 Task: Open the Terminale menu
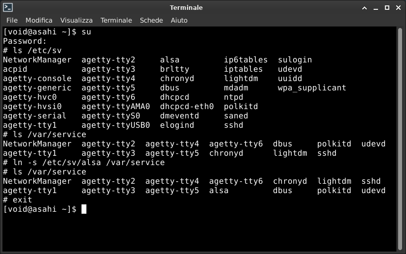pos(116,20)
